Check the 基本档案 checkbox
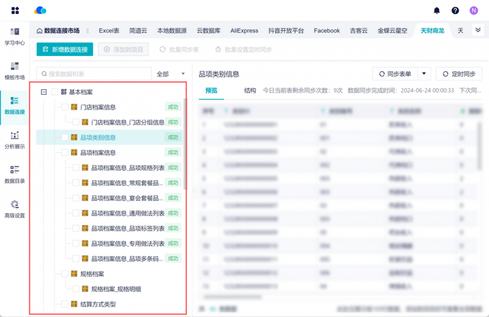 pos(54,92)
